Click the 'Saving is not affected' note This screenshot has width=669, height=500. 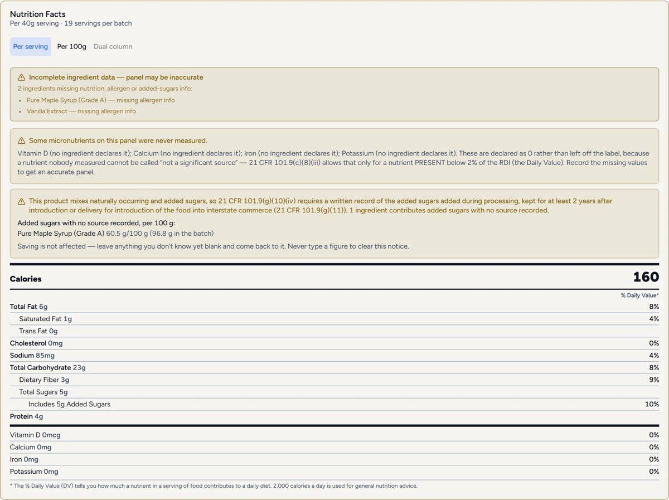point(214,246)
